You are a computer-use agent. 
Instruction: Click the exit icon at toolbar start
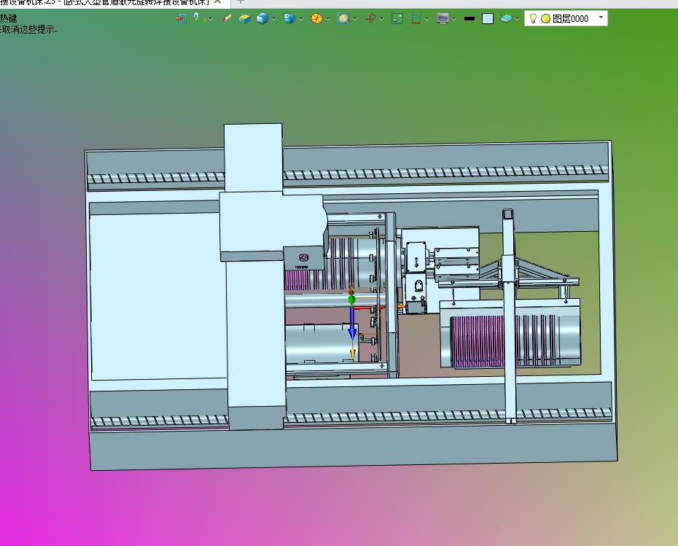tap(182, 18)
